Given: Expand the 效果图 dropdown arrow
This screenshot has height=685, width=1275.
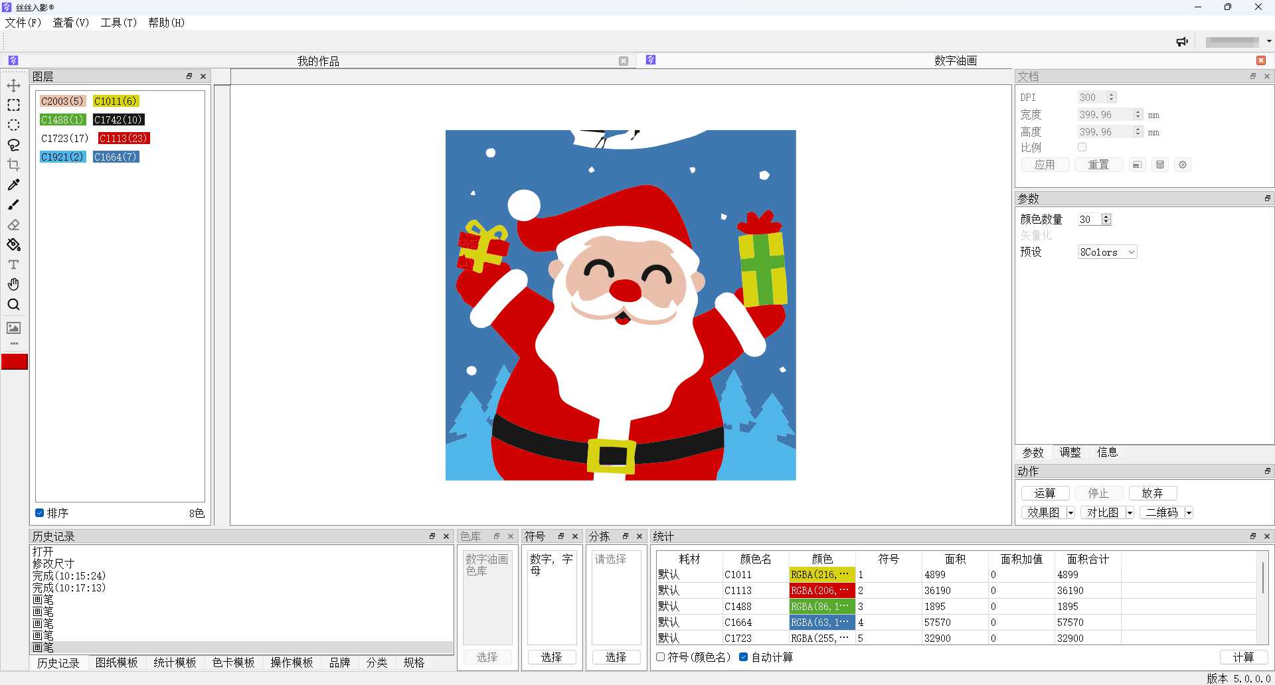Looking at the screenshot, I should (x=1070, y=513).
